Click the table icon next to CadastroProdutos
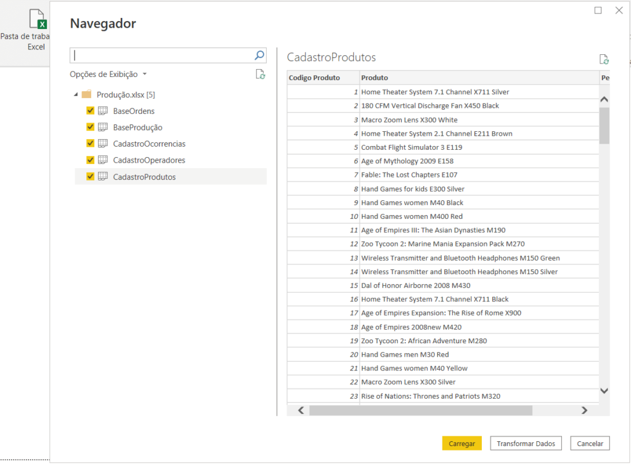Image resolution: width=631 pixels, height=464 pixels. (x=103, y=177)
